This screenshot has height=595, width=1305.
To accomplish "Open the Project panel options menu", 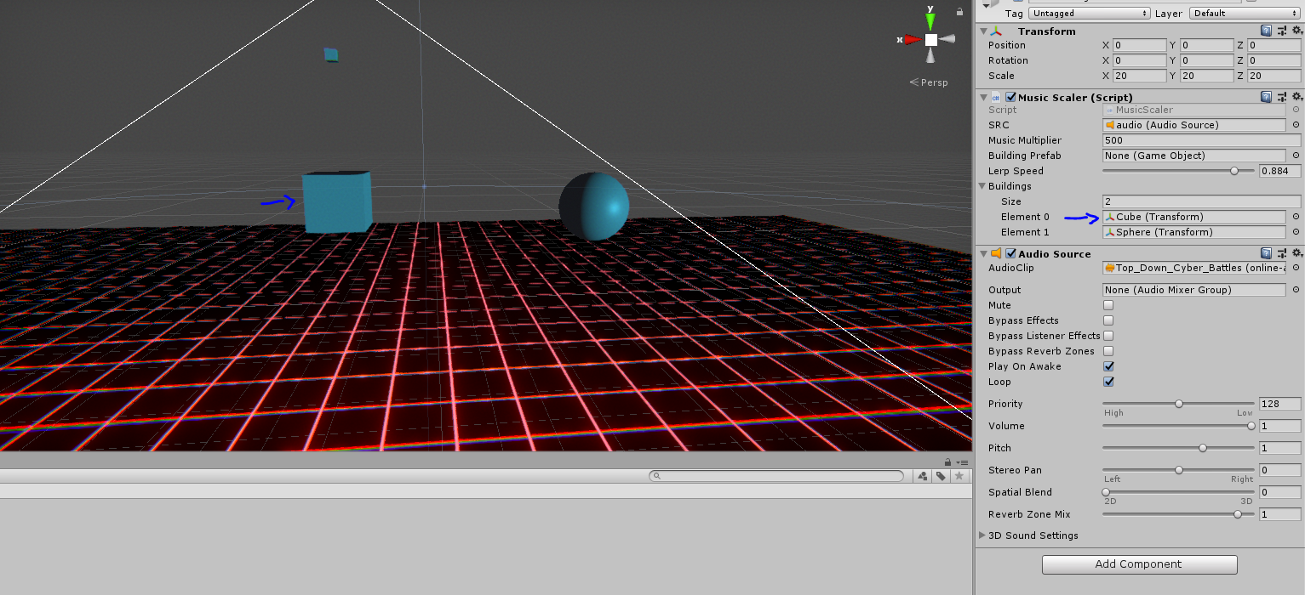I will [x=963, y=462].
